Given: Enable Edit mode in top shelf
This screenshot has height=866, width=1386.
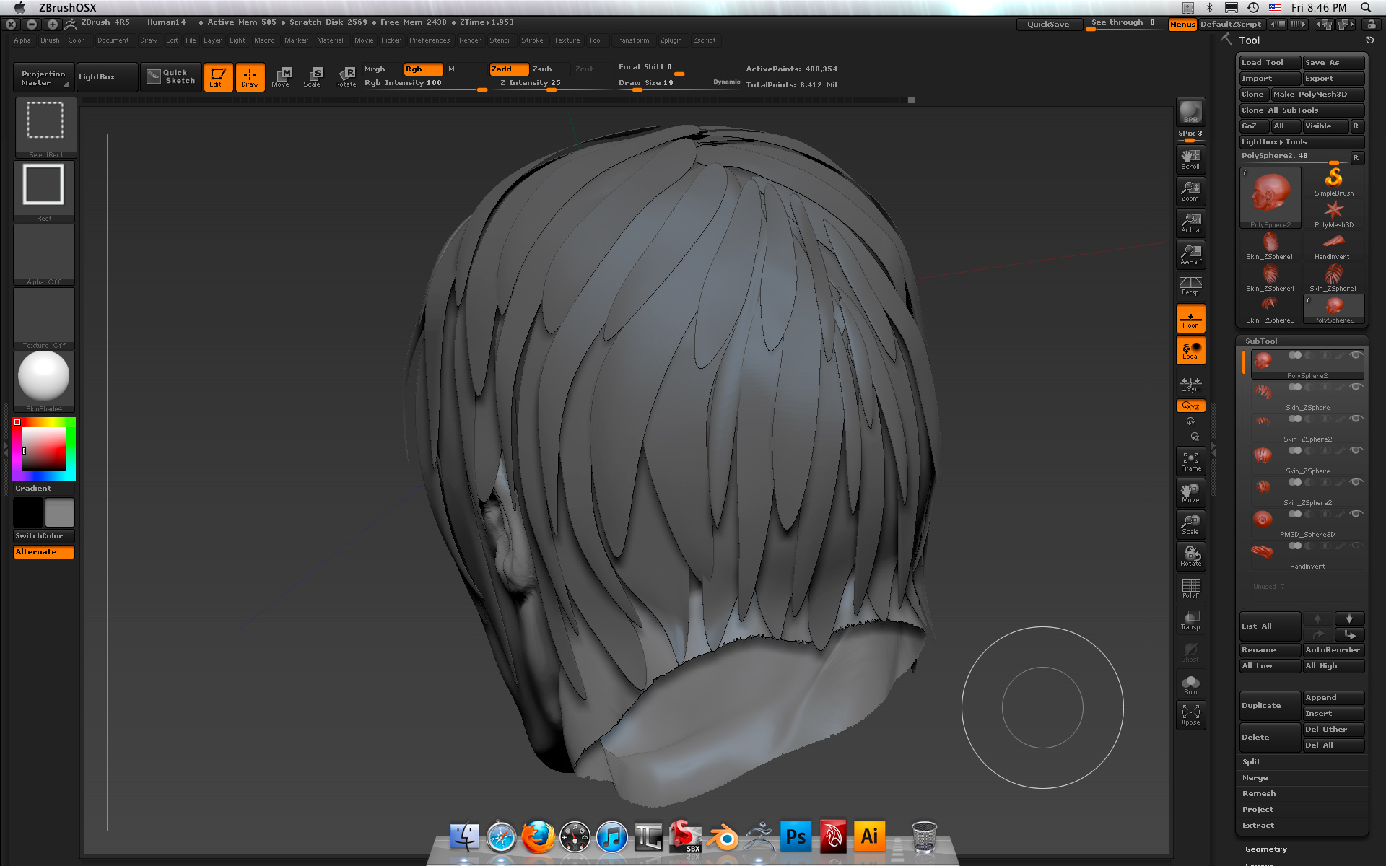Looking at the screenshot, I should point(218,77).
